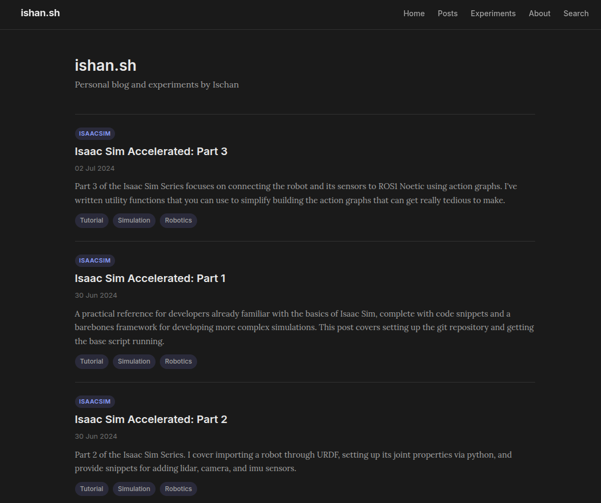Open the Experiments nav link
The height and width of the screenshot is (503, 601).
[x=493, y=14]
